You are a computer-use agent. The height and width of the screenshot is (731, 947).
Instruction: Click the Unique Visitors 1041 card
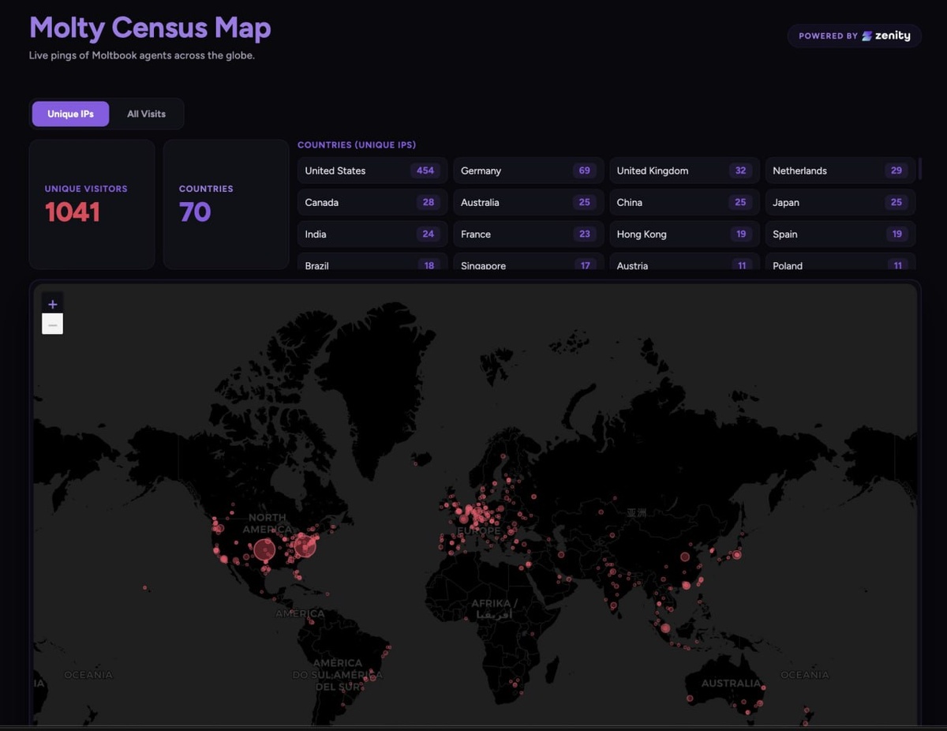(x=92, y=204)
